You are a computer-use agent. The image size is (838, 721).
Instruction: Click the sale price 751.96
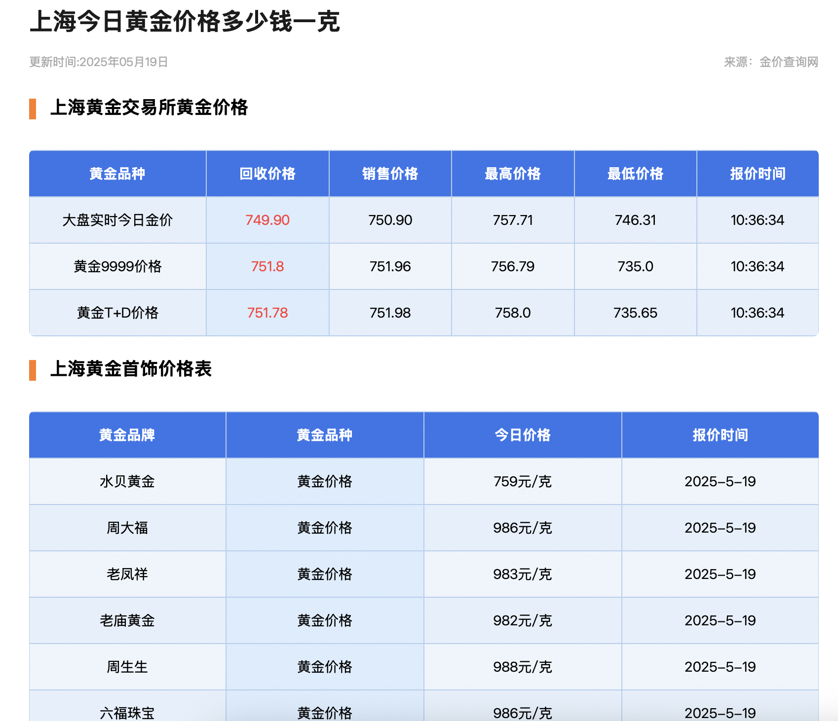(390, 266)
